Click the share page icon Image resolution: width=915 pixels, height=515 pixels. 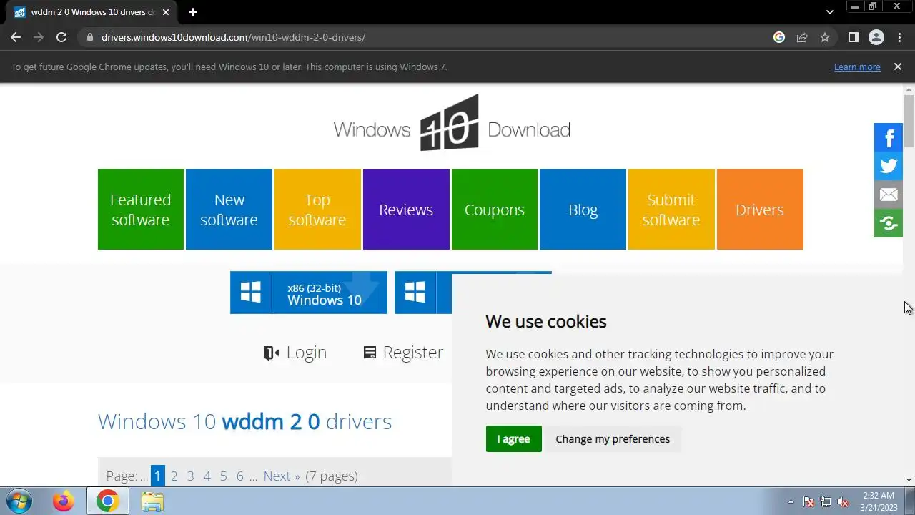(802, 37)
